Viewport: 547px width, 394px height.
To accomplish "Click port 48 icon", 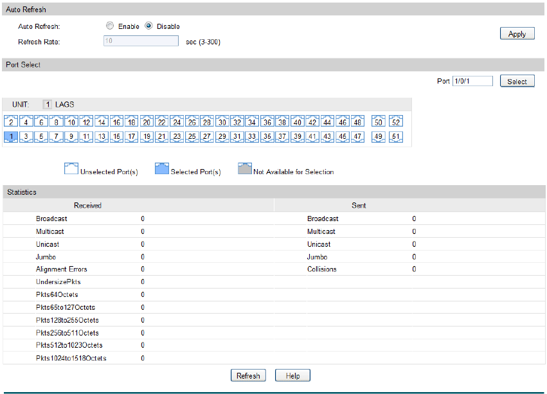I will pos(357,121).
